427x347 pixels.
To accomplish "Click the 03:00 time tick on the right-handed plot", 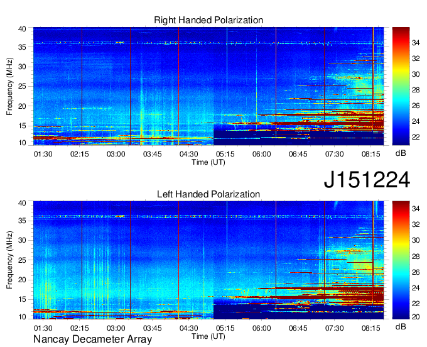I will (x=116, y=154).
